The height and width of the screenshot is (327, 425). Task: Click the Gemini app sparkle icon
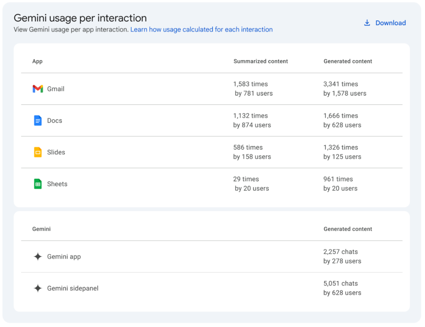[x=37, y=256]
